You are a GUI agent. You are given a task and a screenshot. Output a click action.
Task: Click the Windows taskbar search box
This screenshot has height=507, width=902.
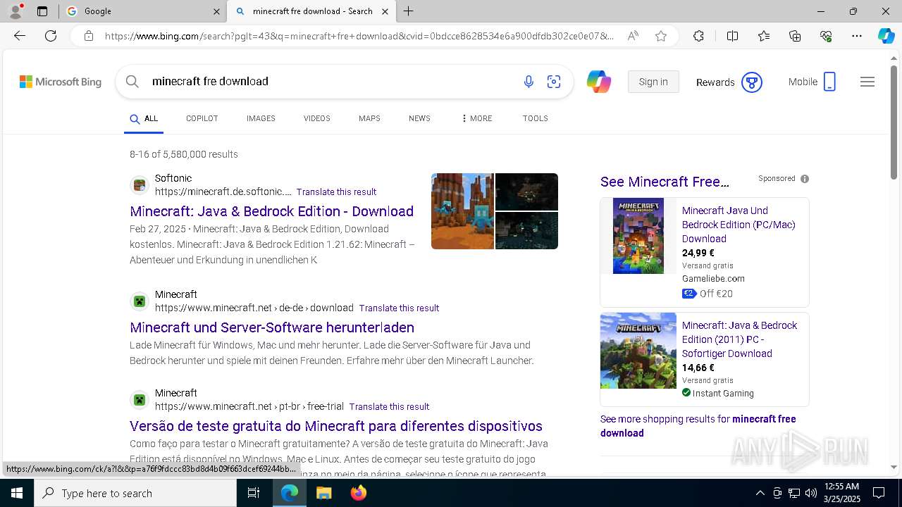tap(135, 493)
